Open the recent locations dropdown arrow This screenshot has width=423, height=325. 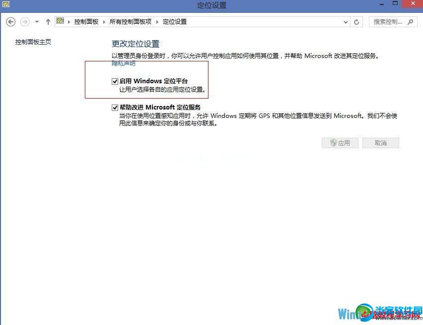(x=37, y=22)
